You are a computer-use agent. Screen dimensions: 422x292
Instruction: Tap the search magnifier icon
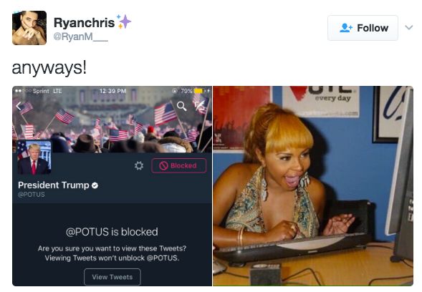tap(182, 106)
